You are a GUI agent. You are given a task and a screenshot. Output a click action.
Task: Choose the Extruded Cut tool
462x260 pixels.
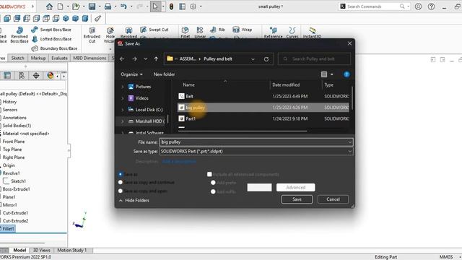pyautogui.click(x=92, y=35)
